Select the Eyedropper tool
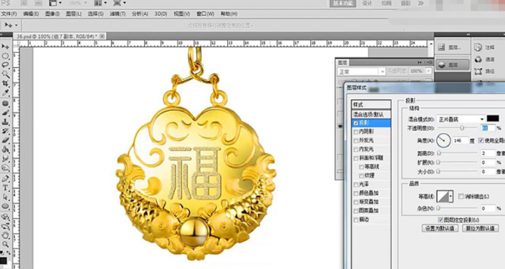505x269 pixels. coord(6,93)
